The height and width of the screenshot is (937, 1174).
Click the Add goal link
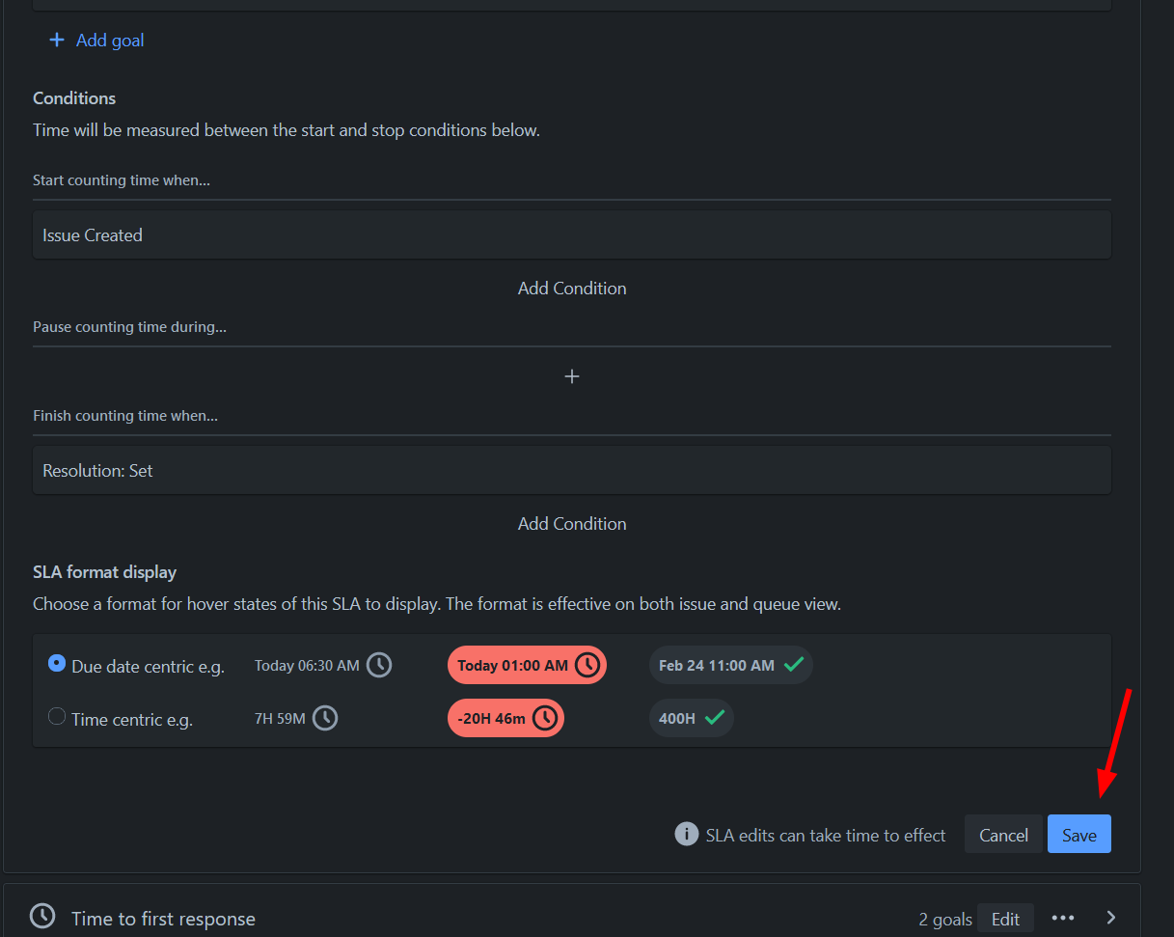tap(110, 41)
